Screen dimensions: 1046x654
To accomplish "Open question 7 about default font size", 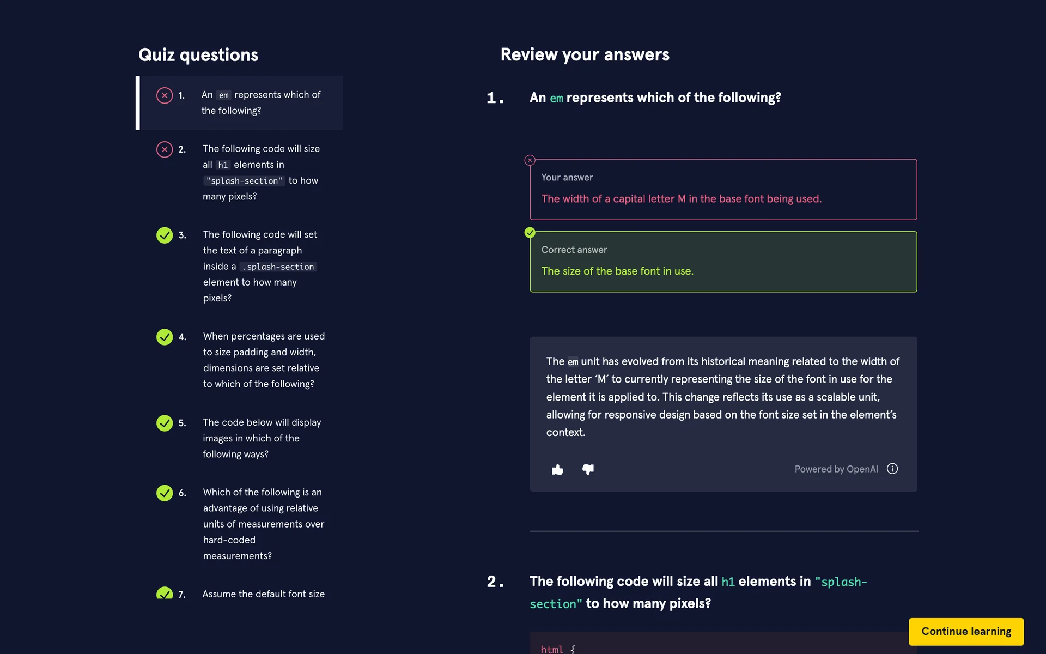I will [263, 594].
